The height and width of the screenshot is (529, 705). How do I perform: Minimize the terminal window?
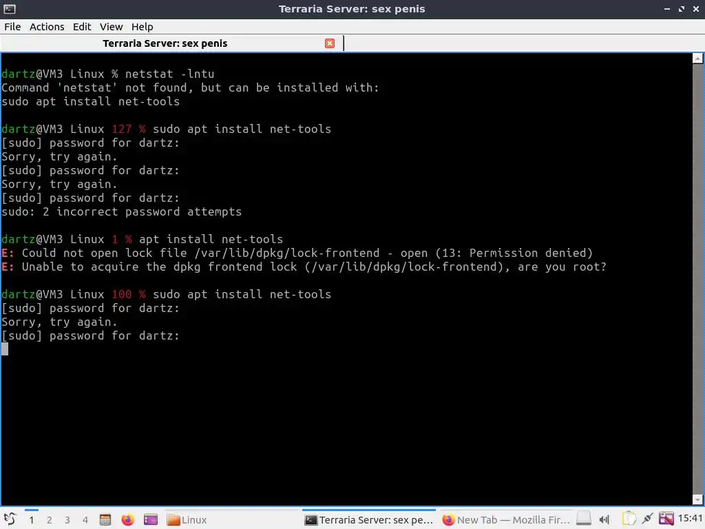[x=667, y=9]
